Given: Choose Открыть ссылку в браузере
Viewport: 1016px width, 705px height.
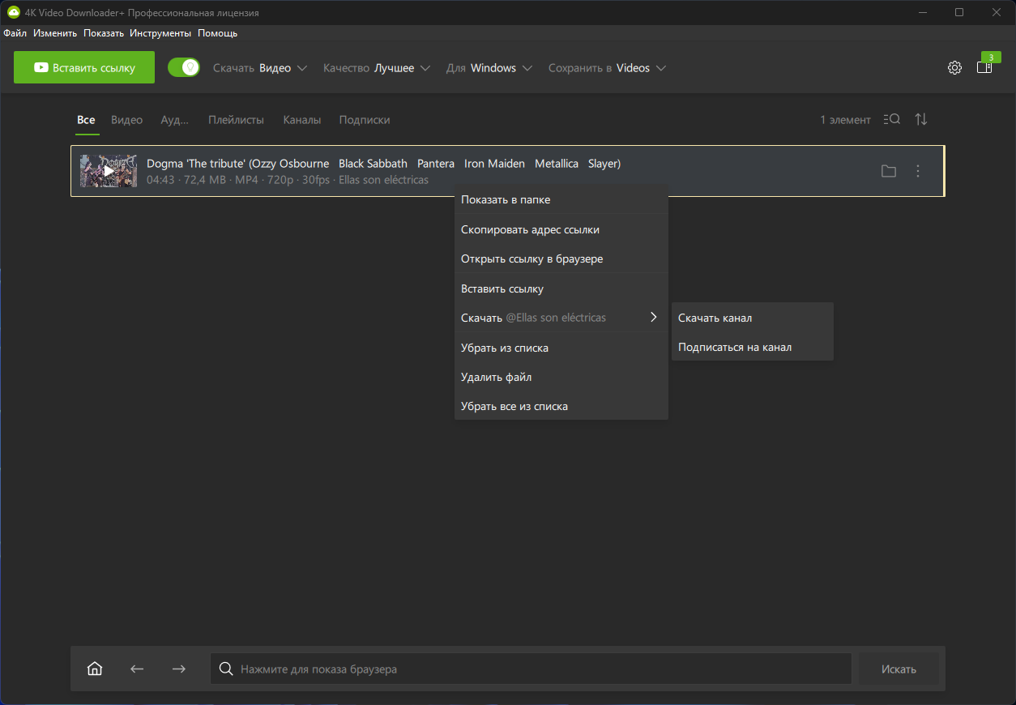Looking at the screenshot, I should pos(561,258).
